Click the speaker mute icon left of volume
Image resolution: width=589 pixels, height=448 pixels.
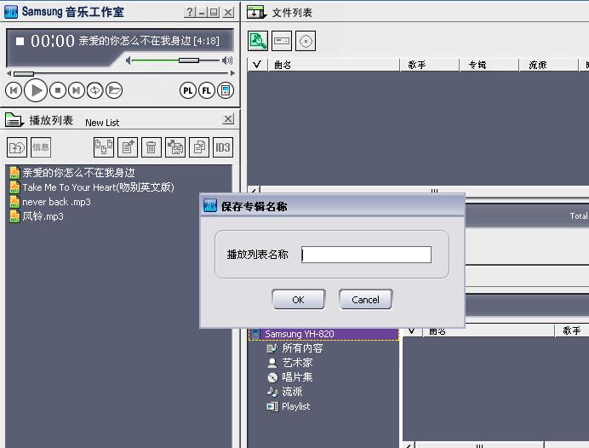coord(129,60)
